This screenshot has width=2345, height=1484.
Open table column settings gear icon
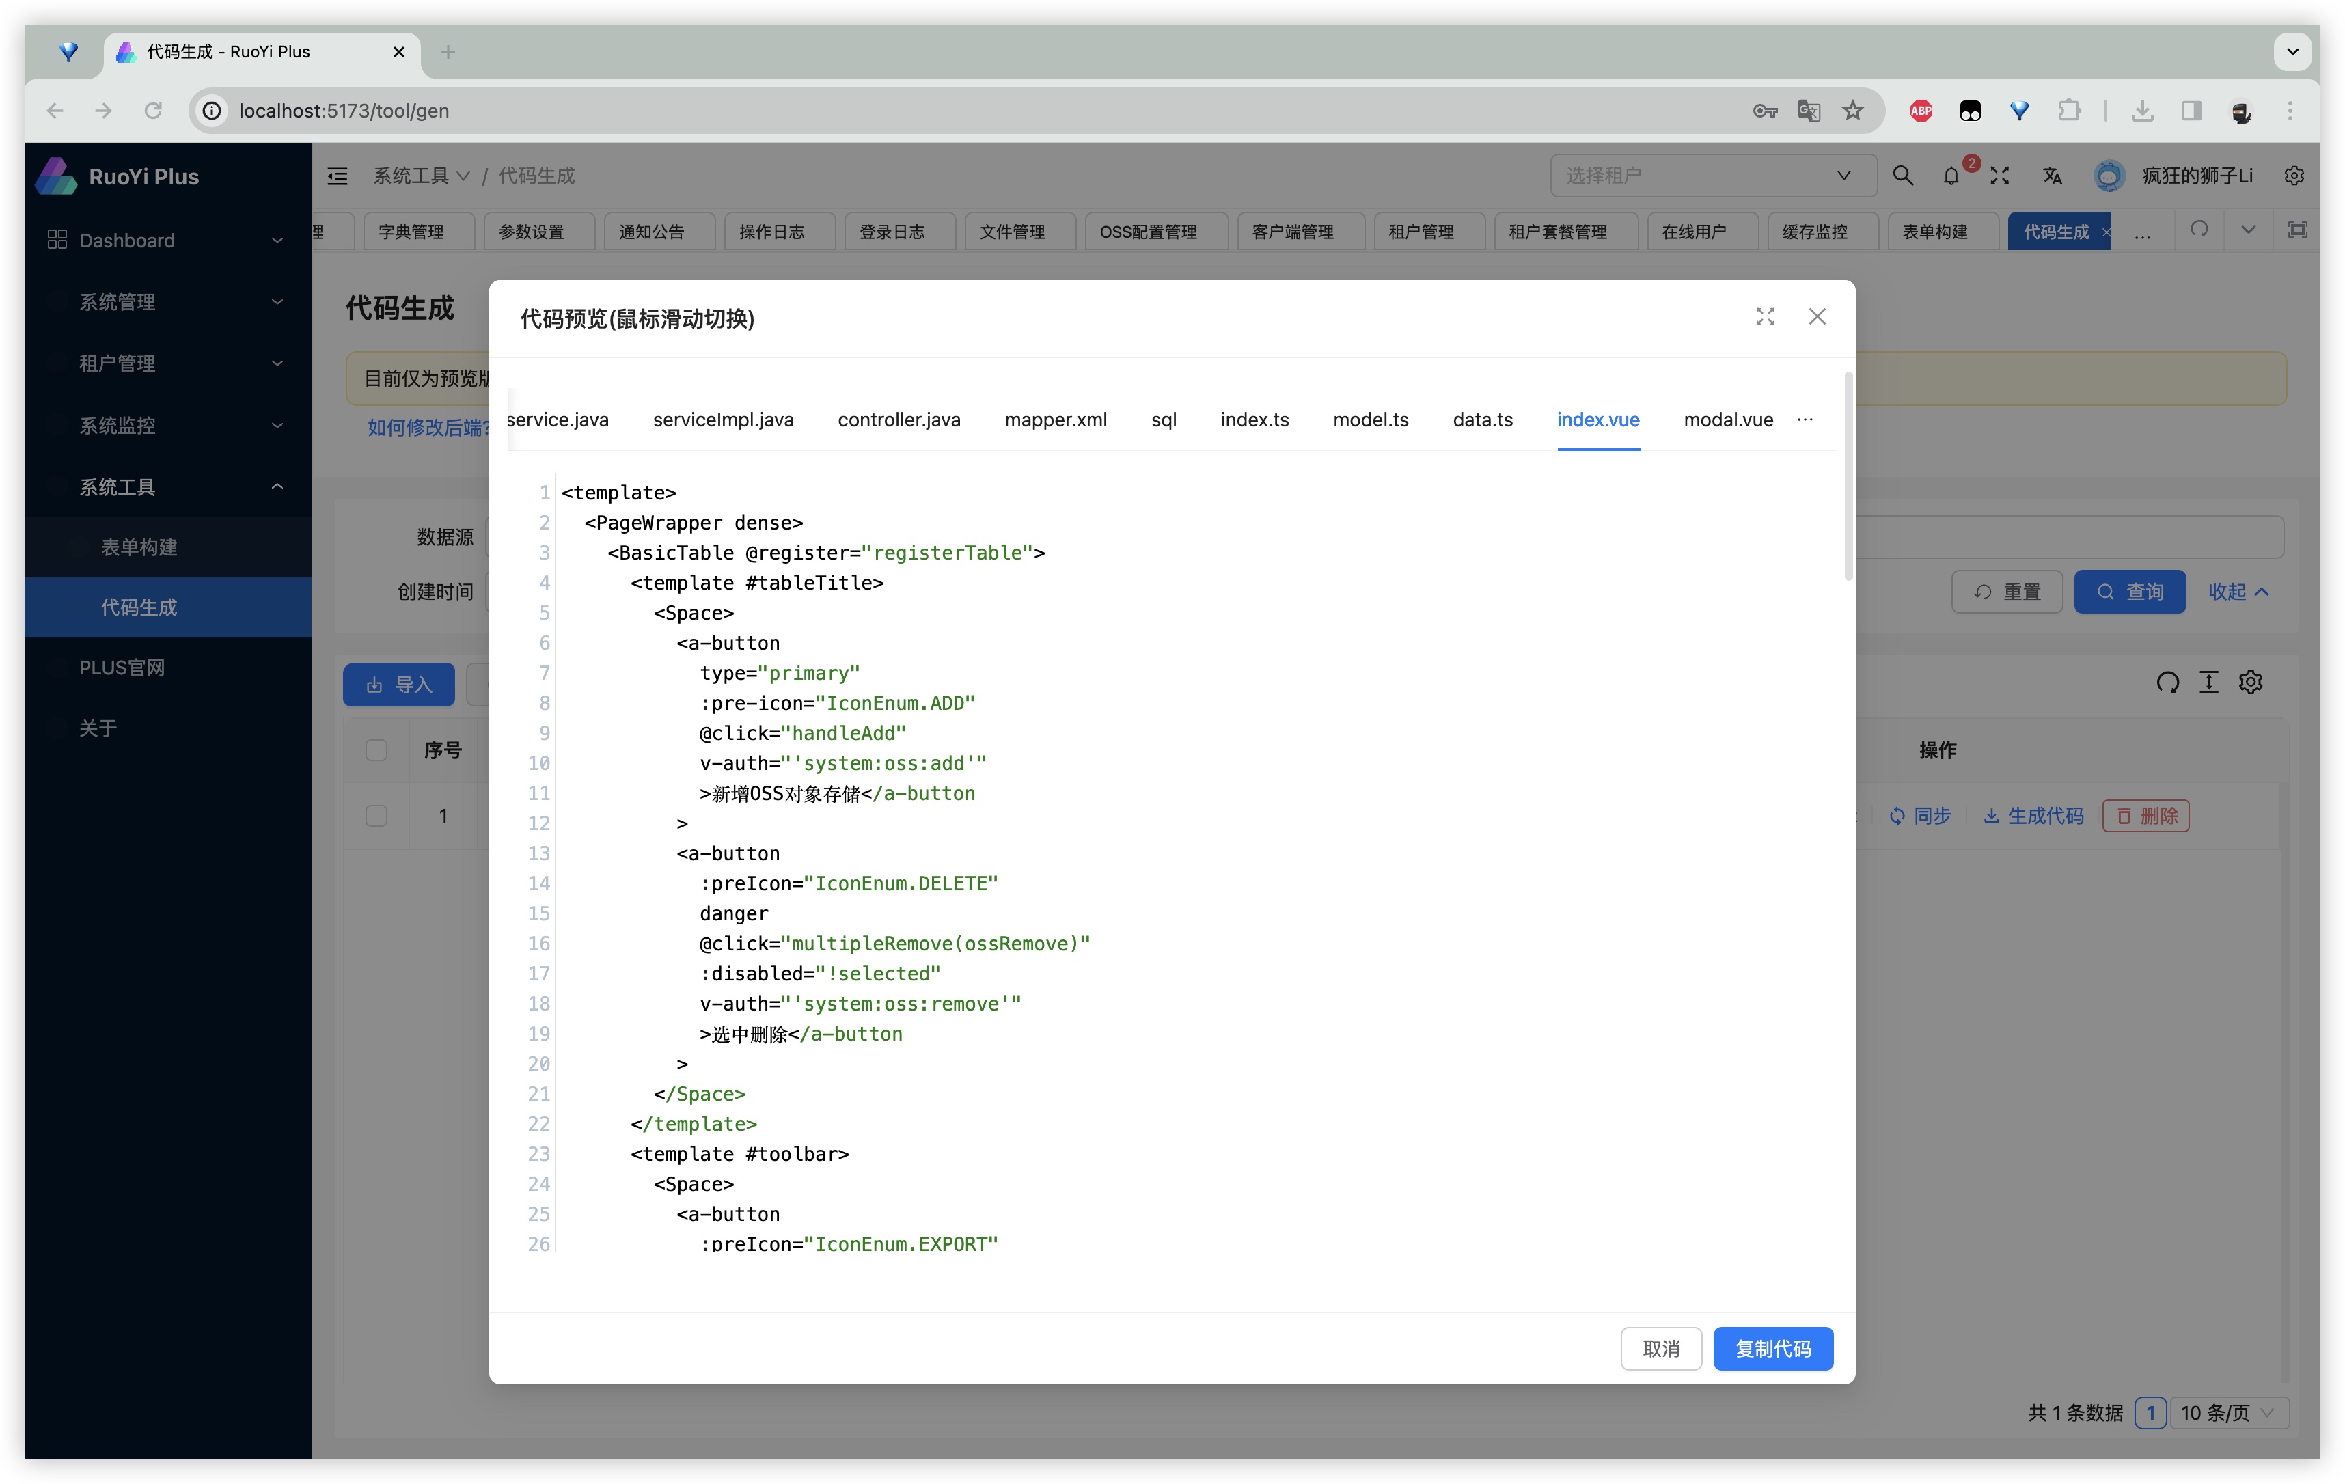click(2251, 683)
